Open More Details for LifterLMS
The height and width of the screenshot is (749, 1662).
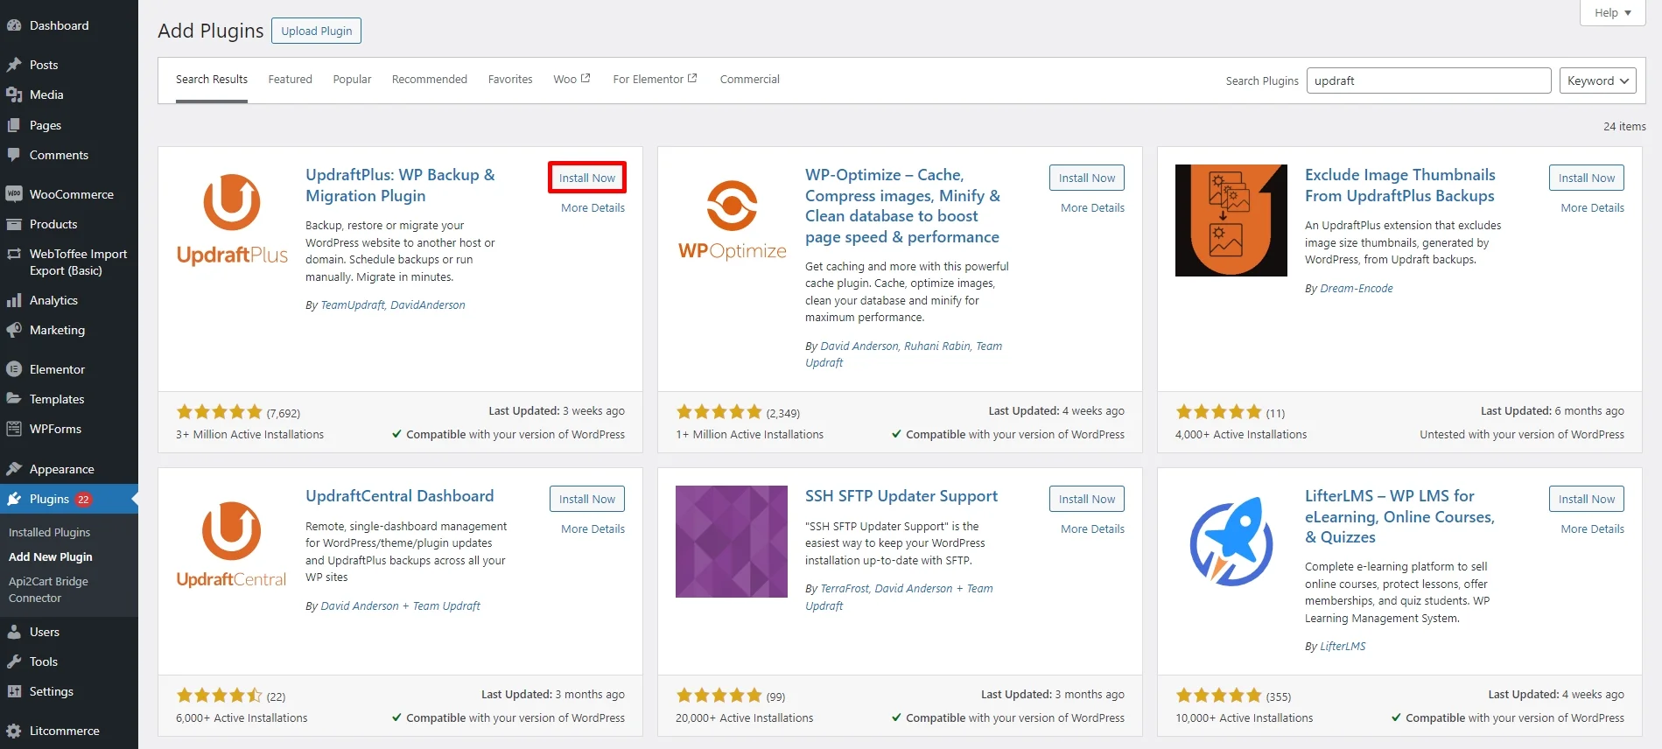tap(1592, 529)
